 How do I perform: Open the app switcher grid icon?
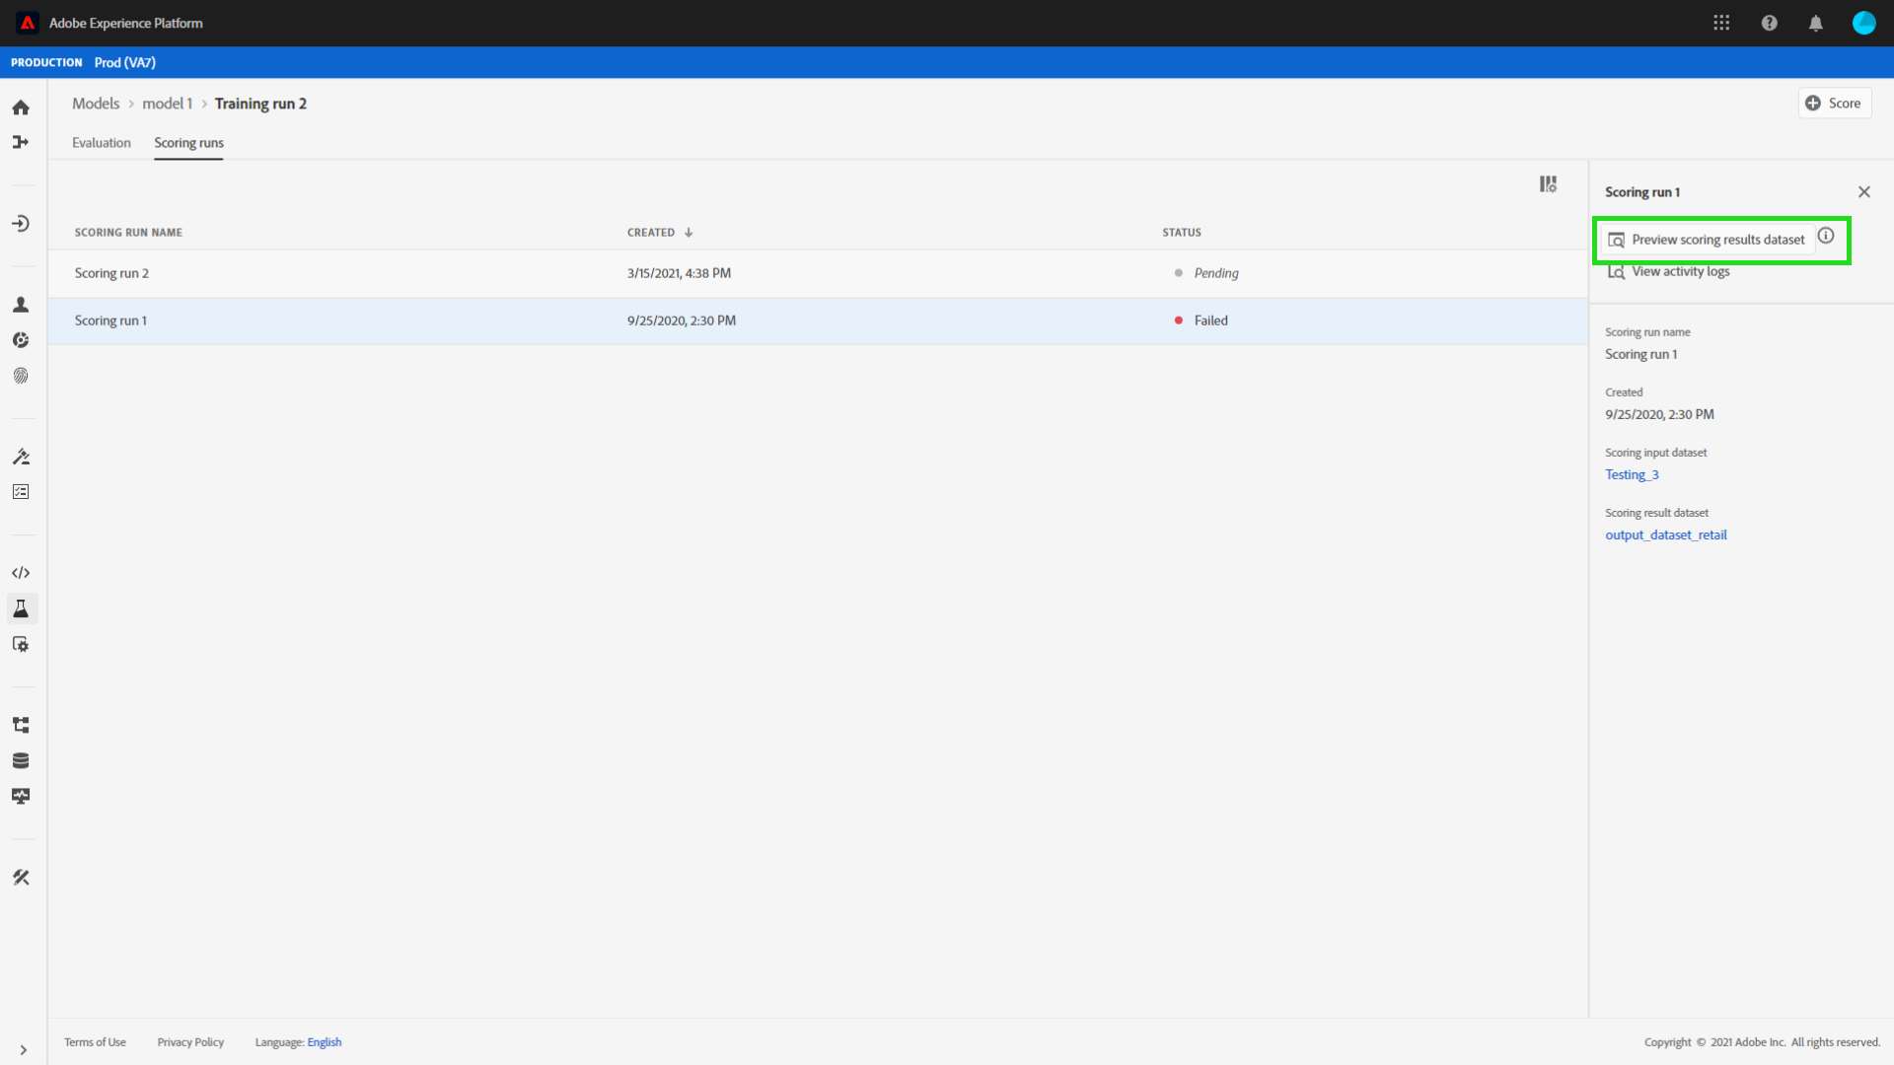tap(1721, 23)
